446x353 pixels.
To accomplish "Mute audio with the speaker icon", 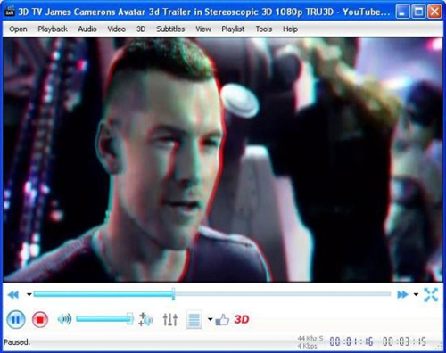I will [64, 319].
